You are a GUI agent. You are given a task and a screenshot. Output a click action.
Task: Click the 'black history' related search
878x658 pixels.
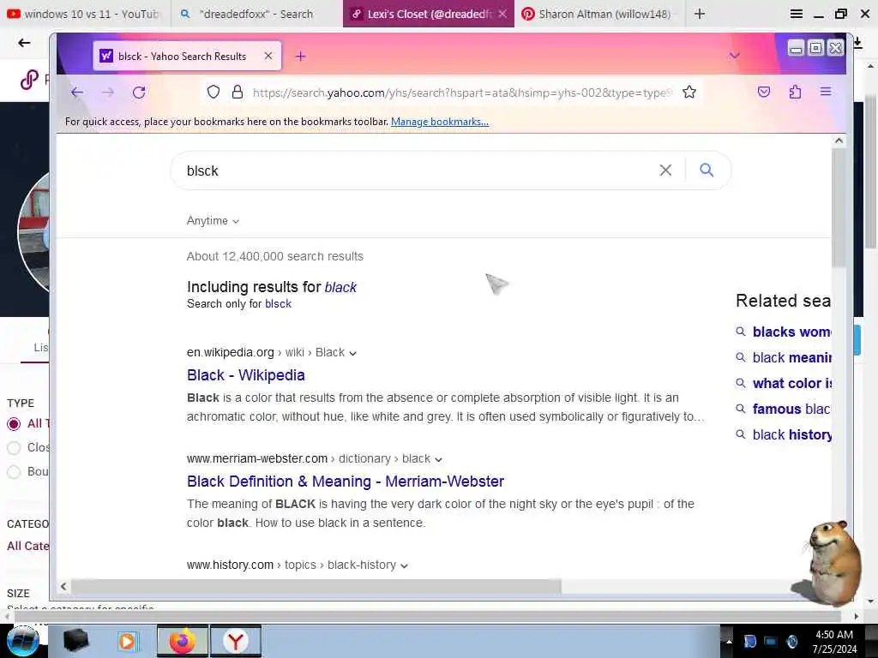(x=791, y=434)
